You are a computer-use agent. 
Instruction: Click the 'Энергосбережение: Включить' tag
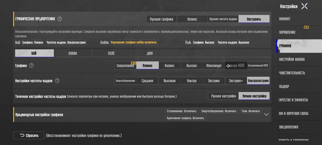click(x=219, y=111)
